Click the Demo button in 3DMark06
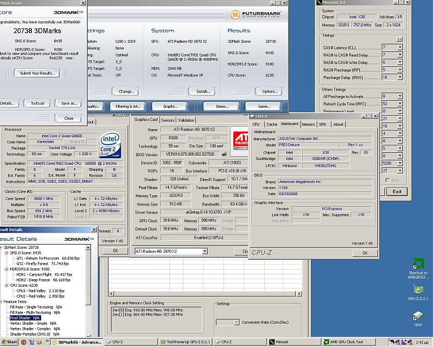The image size is (433, 347). pos(222,106)
